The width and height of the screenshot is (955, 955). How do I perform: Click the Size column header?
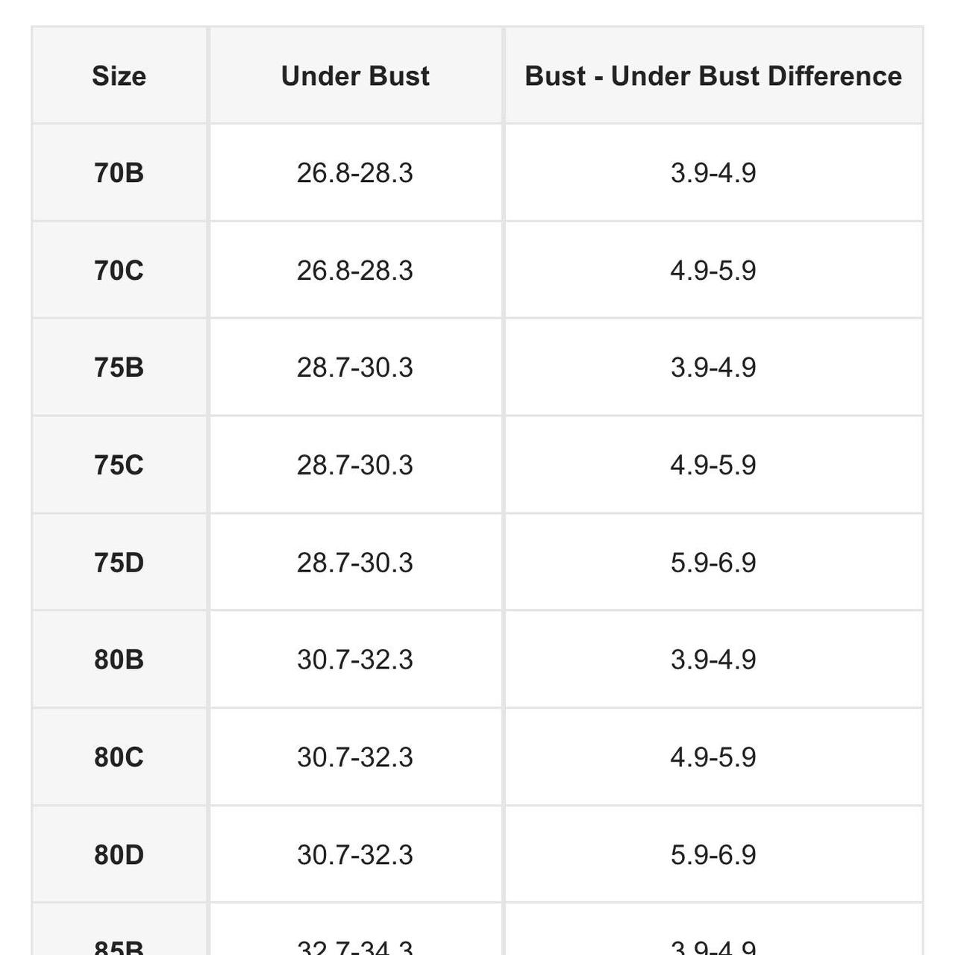point(119,76)
